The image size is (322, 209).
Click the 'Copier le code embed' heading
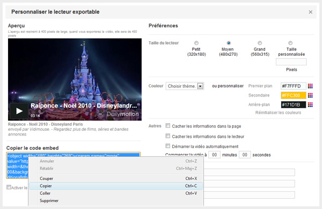point(32,148)
